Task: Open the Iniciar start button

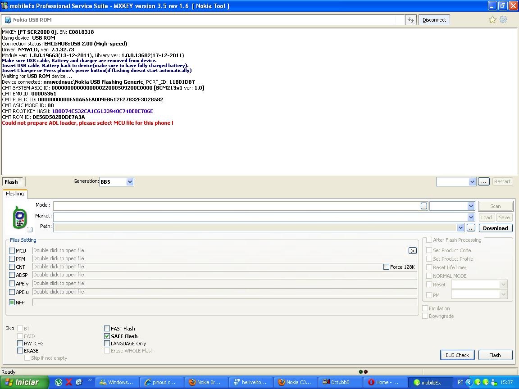Action: [x=24, y=382]
